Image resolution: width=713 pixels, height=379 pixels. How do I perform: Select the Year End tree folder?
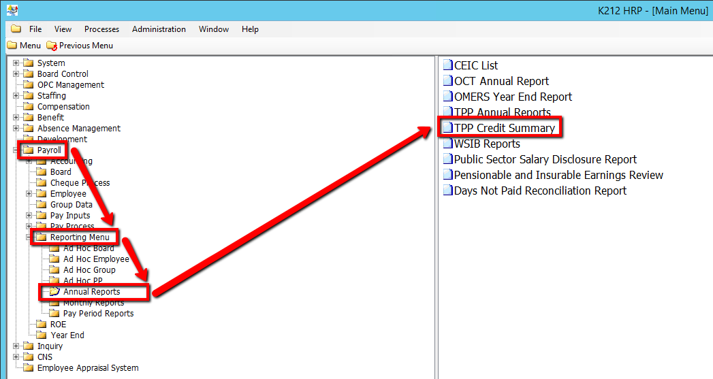67,335
